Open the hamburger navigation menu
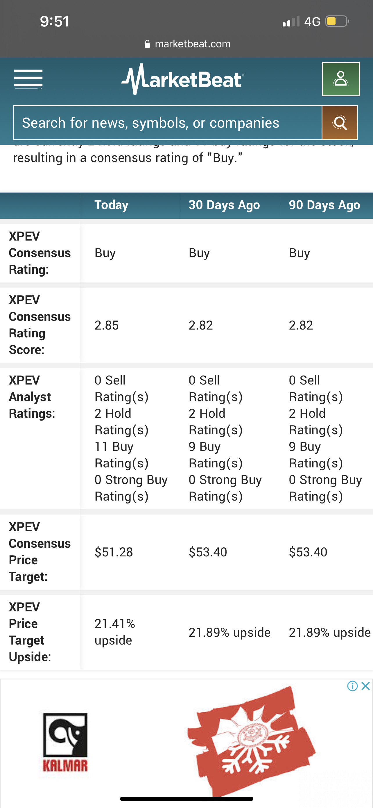Viewport: 373px width, 808px height. click(x=28, y=79)
